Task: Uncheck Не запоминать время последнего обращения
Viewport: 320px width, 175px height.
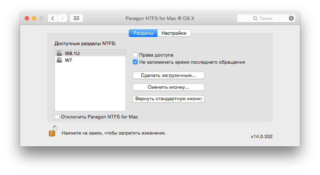Action: click(x=135, y=62)
